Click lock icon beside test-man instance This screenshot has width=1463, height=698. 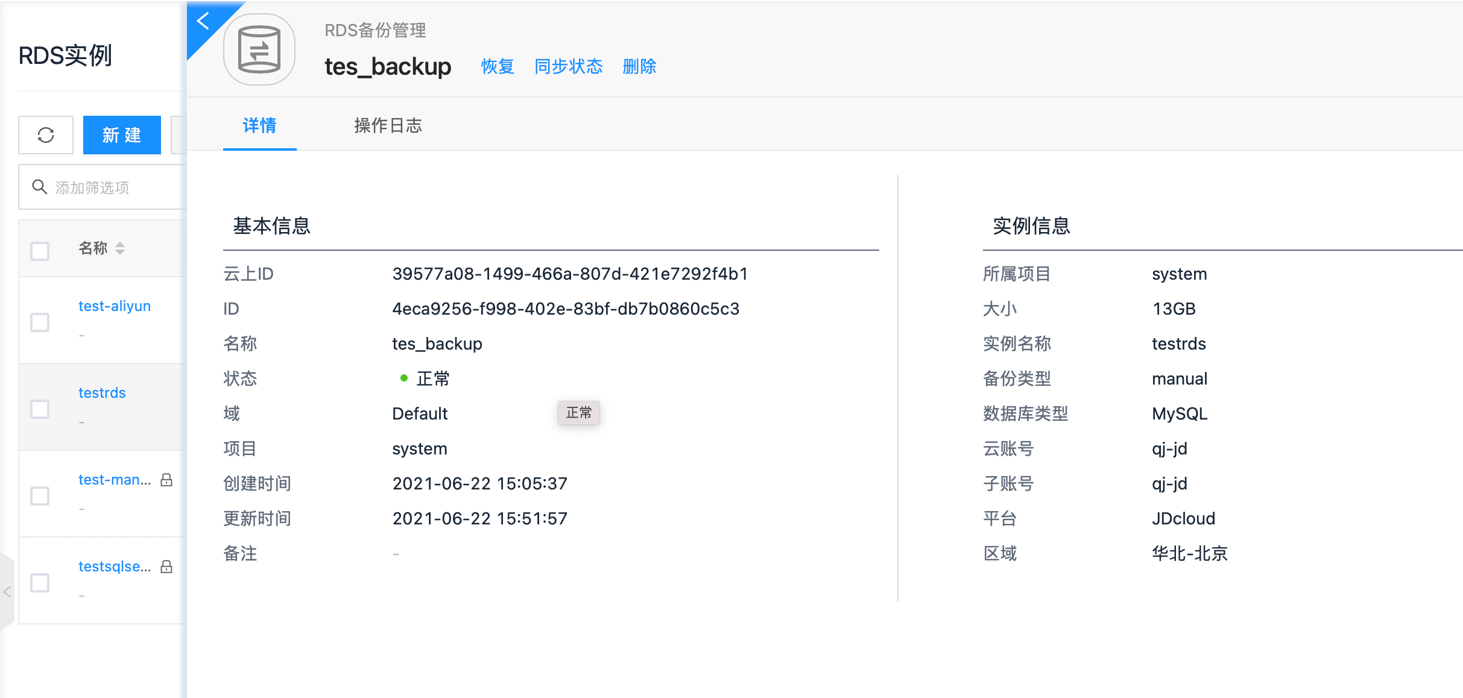[x=166, y=480]
